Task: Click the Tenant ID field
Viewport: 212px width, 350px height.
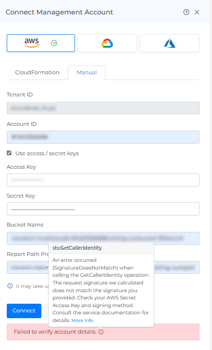Action: click(103, 108)
